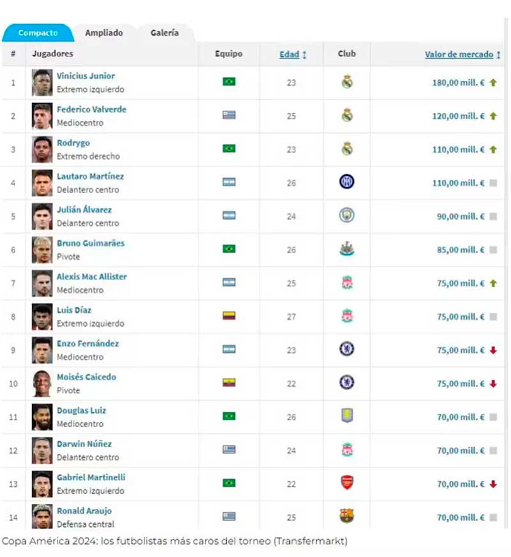Viewport: 511px width, 557px height.
Task: Click Aston Villa crest in Douglas Luiz row
Action: point(347,416)
